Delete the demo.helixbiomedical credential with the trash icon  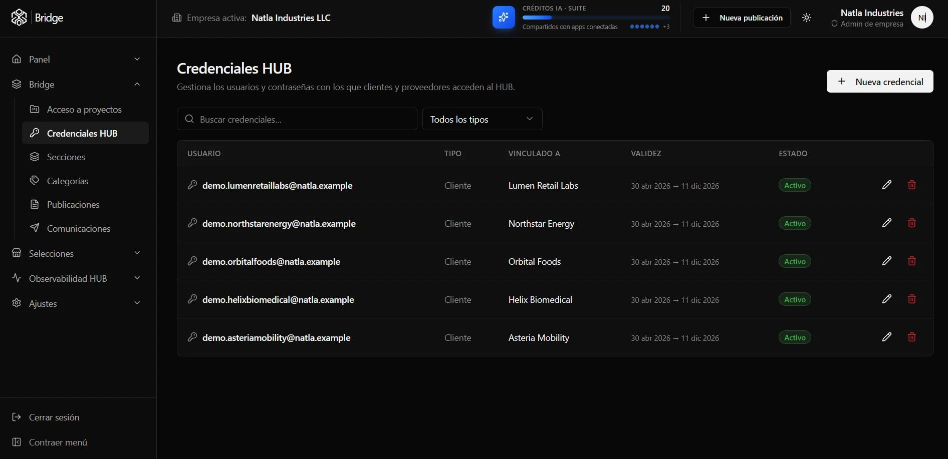pos(912,299)
